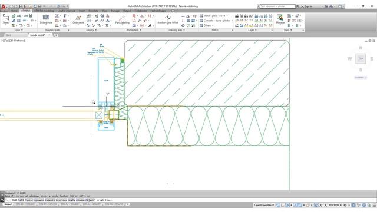Viewport: 377px width, 212px height.
Task: Select the Sheet tool in Draw panel
Action: pyautogui.click(x=5, y=19)
